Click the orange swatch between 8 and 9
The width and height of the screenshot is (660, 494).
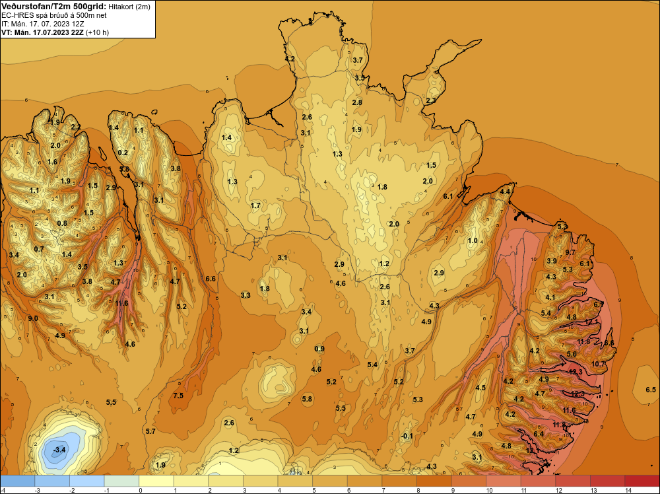(434, 481)
